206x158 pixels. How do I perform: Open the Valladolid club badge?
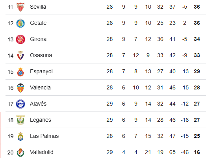(x=20, y=152)
